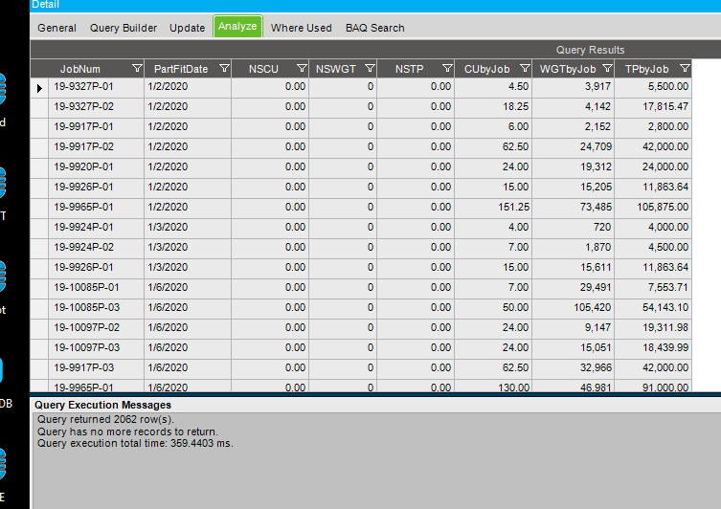The width and height of the screenshot is (721, 509).
Task: Sort by CUbyJob column header
Action: (487, 69)
